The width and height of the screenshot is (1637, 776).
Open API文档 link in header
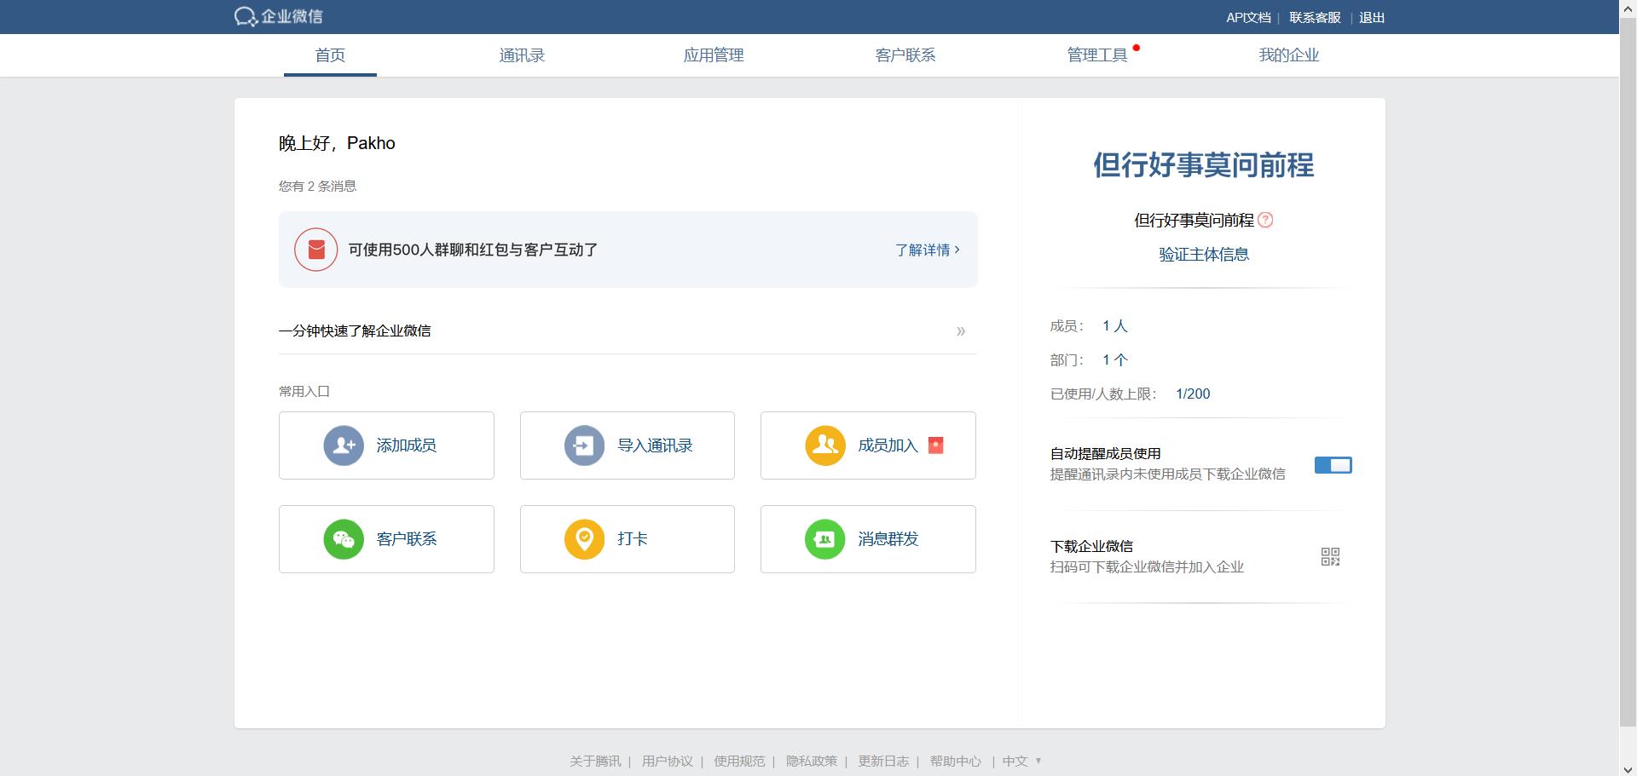tap(1248, 17)
